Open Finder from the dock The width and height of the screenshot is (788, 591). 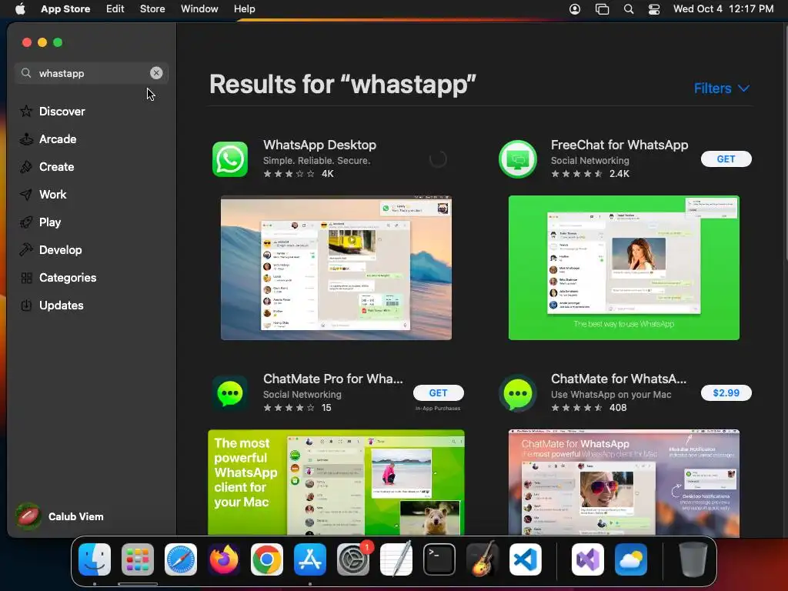pos(95,559)
